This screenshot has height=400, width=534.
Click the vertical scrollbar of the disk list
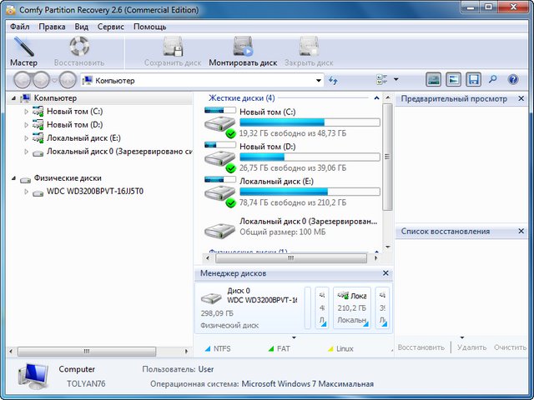387,158
